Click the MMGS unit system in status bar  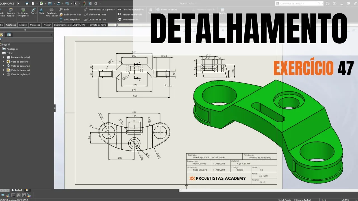tap(345, 200)
